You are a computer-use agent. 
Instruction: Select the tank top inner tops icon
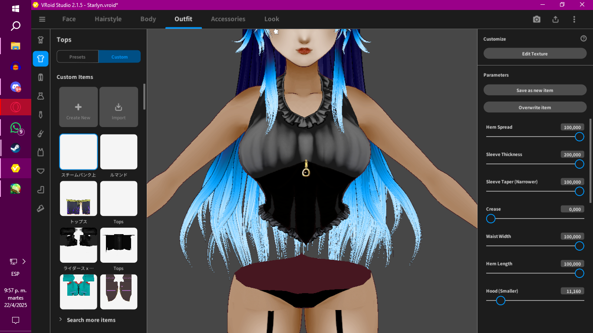[41, 152]
